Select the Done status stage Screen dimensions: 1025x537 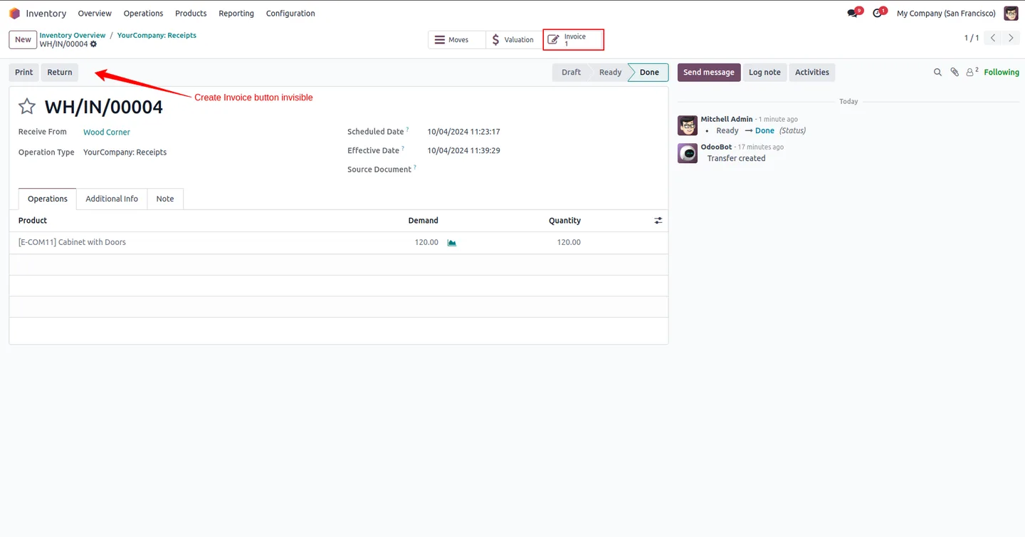[649, 73]
